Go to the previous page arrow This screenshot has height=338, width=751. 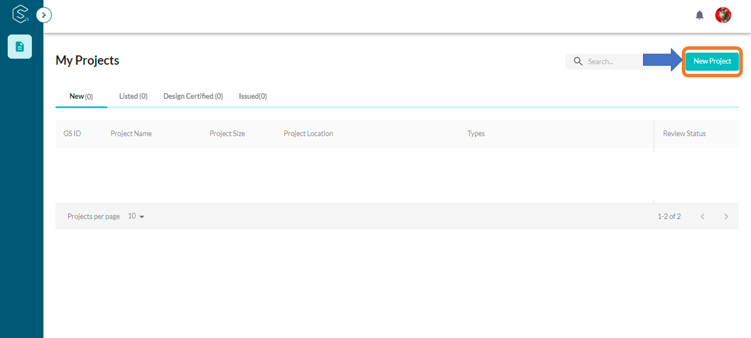[x=703, y=217]
